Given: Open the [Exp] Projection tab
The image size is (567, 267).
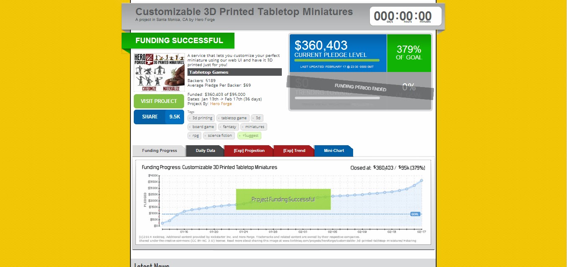Looking at the screenshot, I should click(x=249, y=151).
